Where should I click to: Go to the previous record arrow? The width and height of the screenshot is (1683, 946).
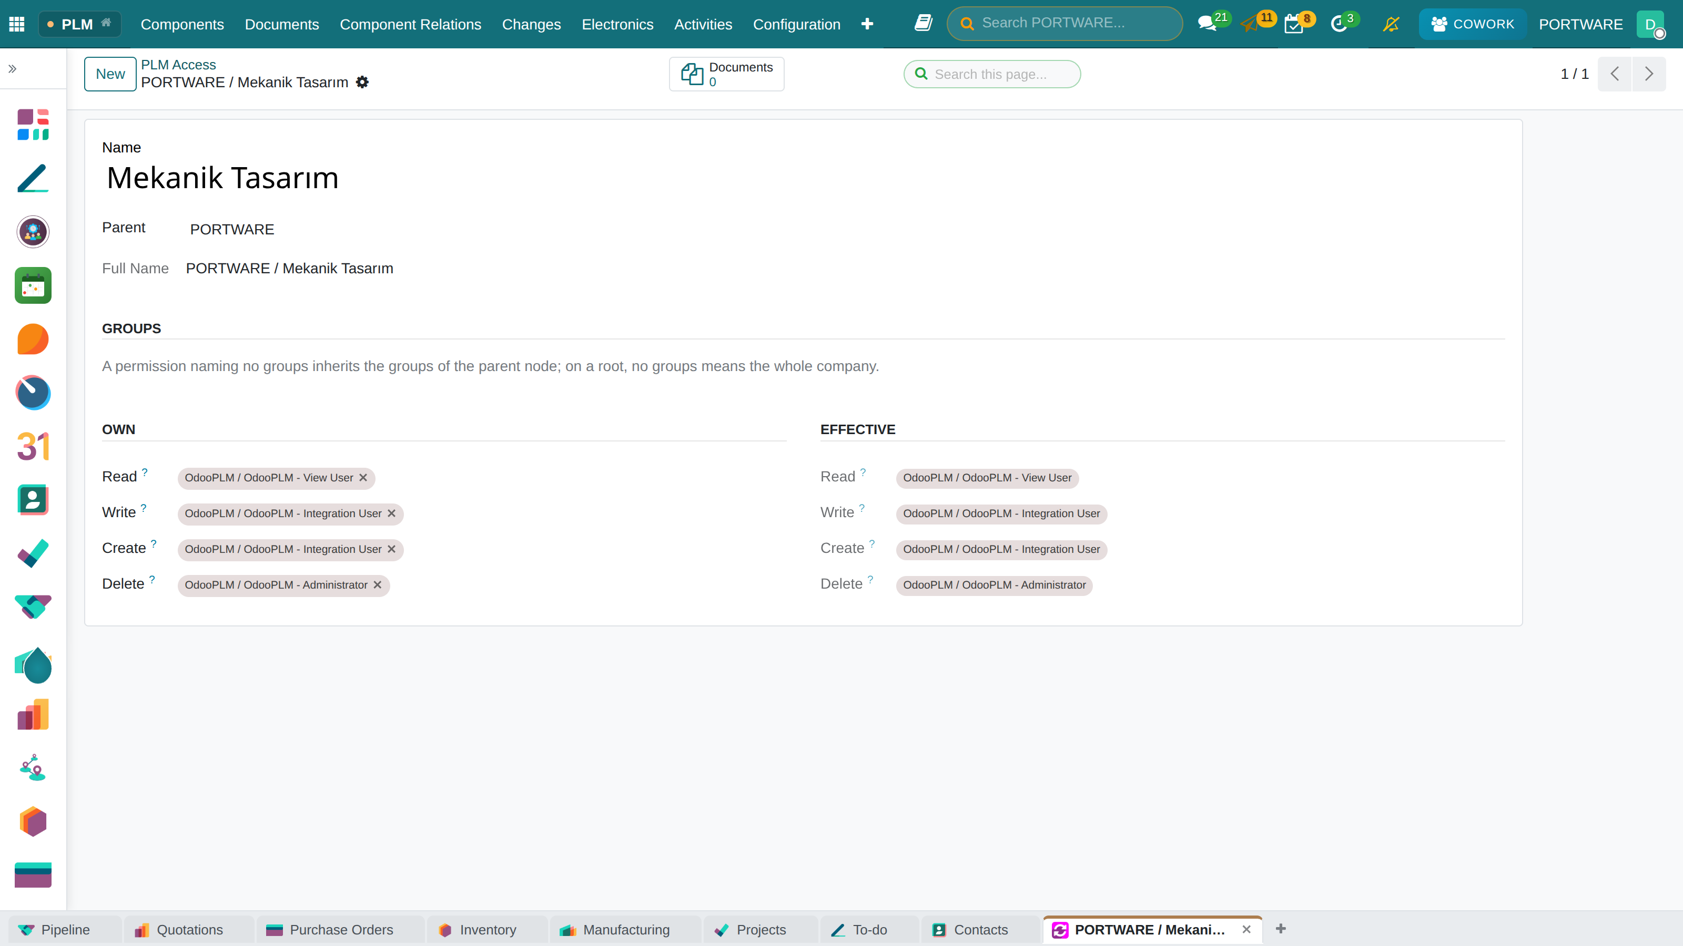click(x=1615, y=74)
